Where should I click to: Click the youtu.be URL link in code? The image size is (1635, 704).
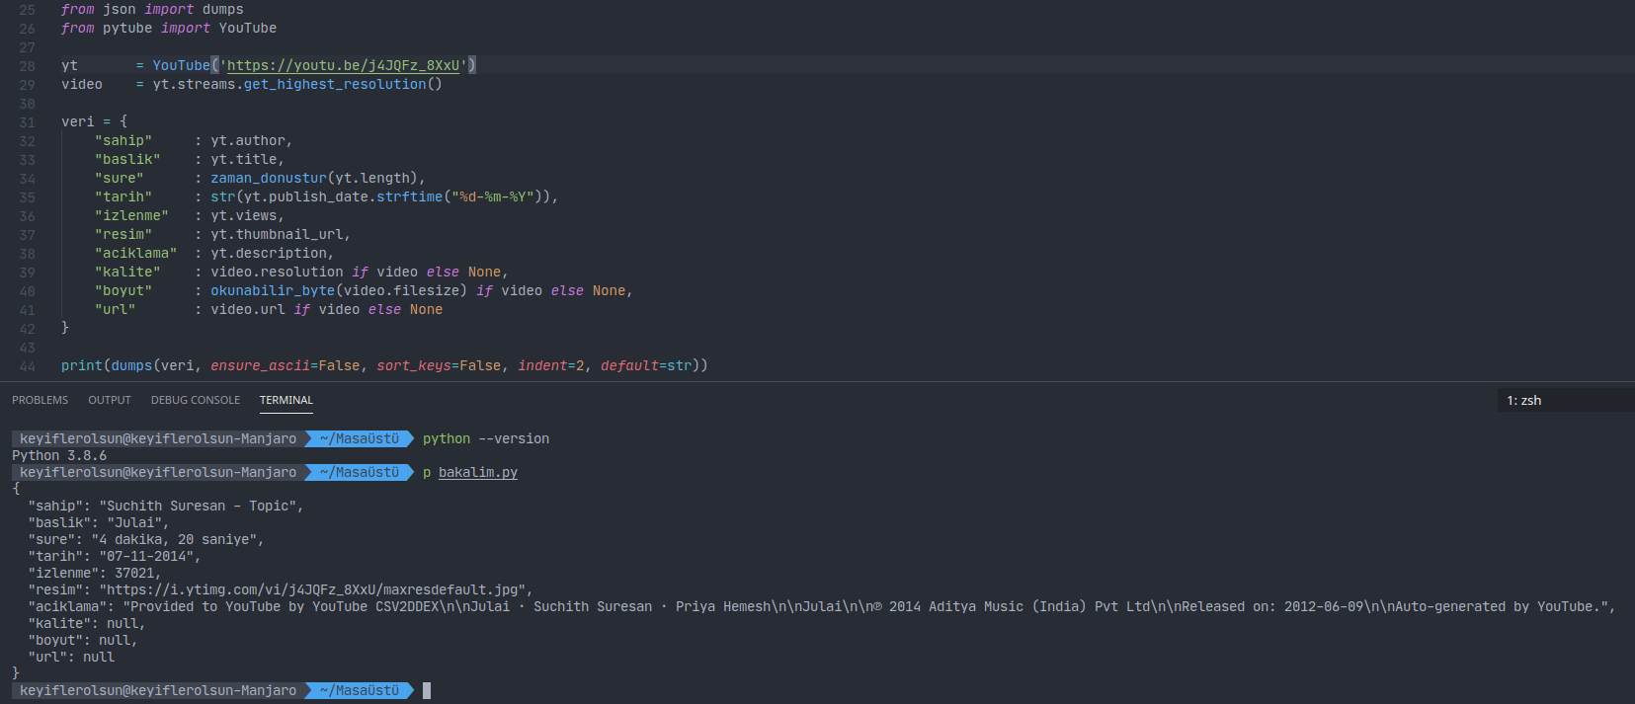point(344,65)
